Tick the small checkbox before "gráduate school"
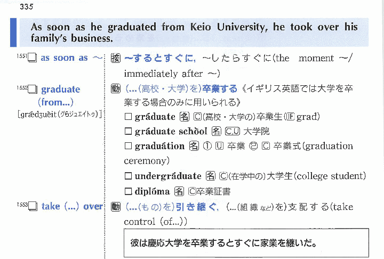 (x=128, y=131)
